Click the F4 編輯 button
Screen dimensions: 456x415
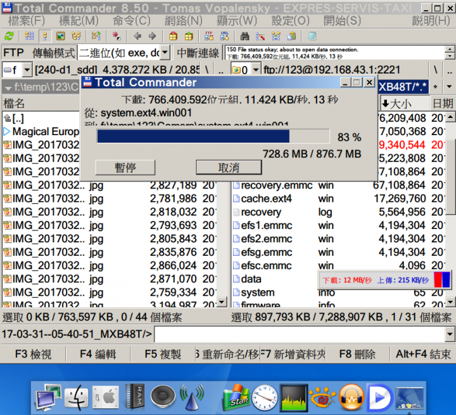[98, 354]
